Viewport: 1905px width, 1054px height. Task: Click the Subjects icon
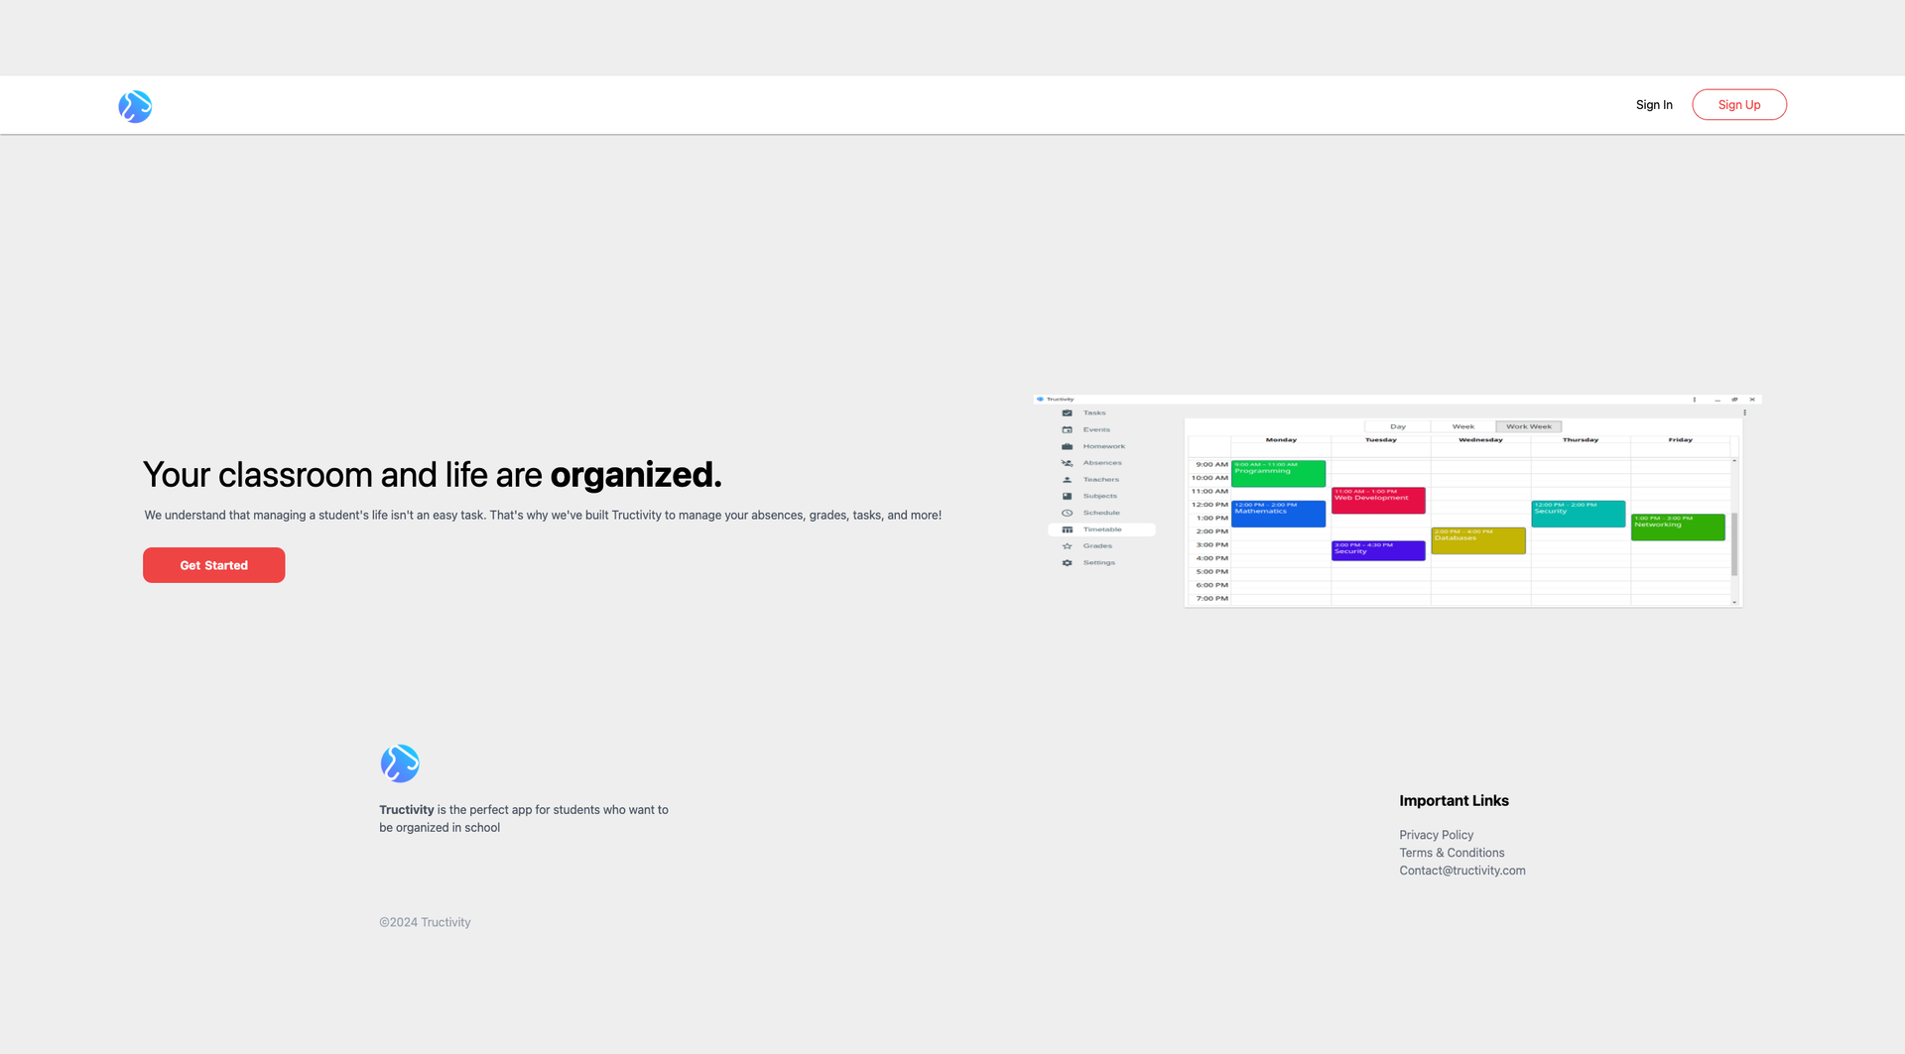coord(1067,496)
